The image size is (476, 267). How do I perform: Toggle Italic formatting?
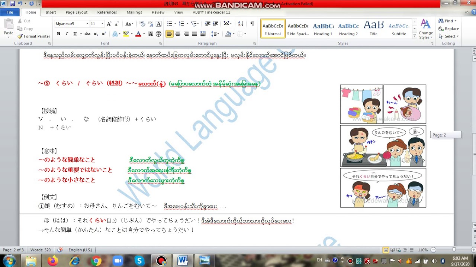pyautogui.click(x=67, y=34)
